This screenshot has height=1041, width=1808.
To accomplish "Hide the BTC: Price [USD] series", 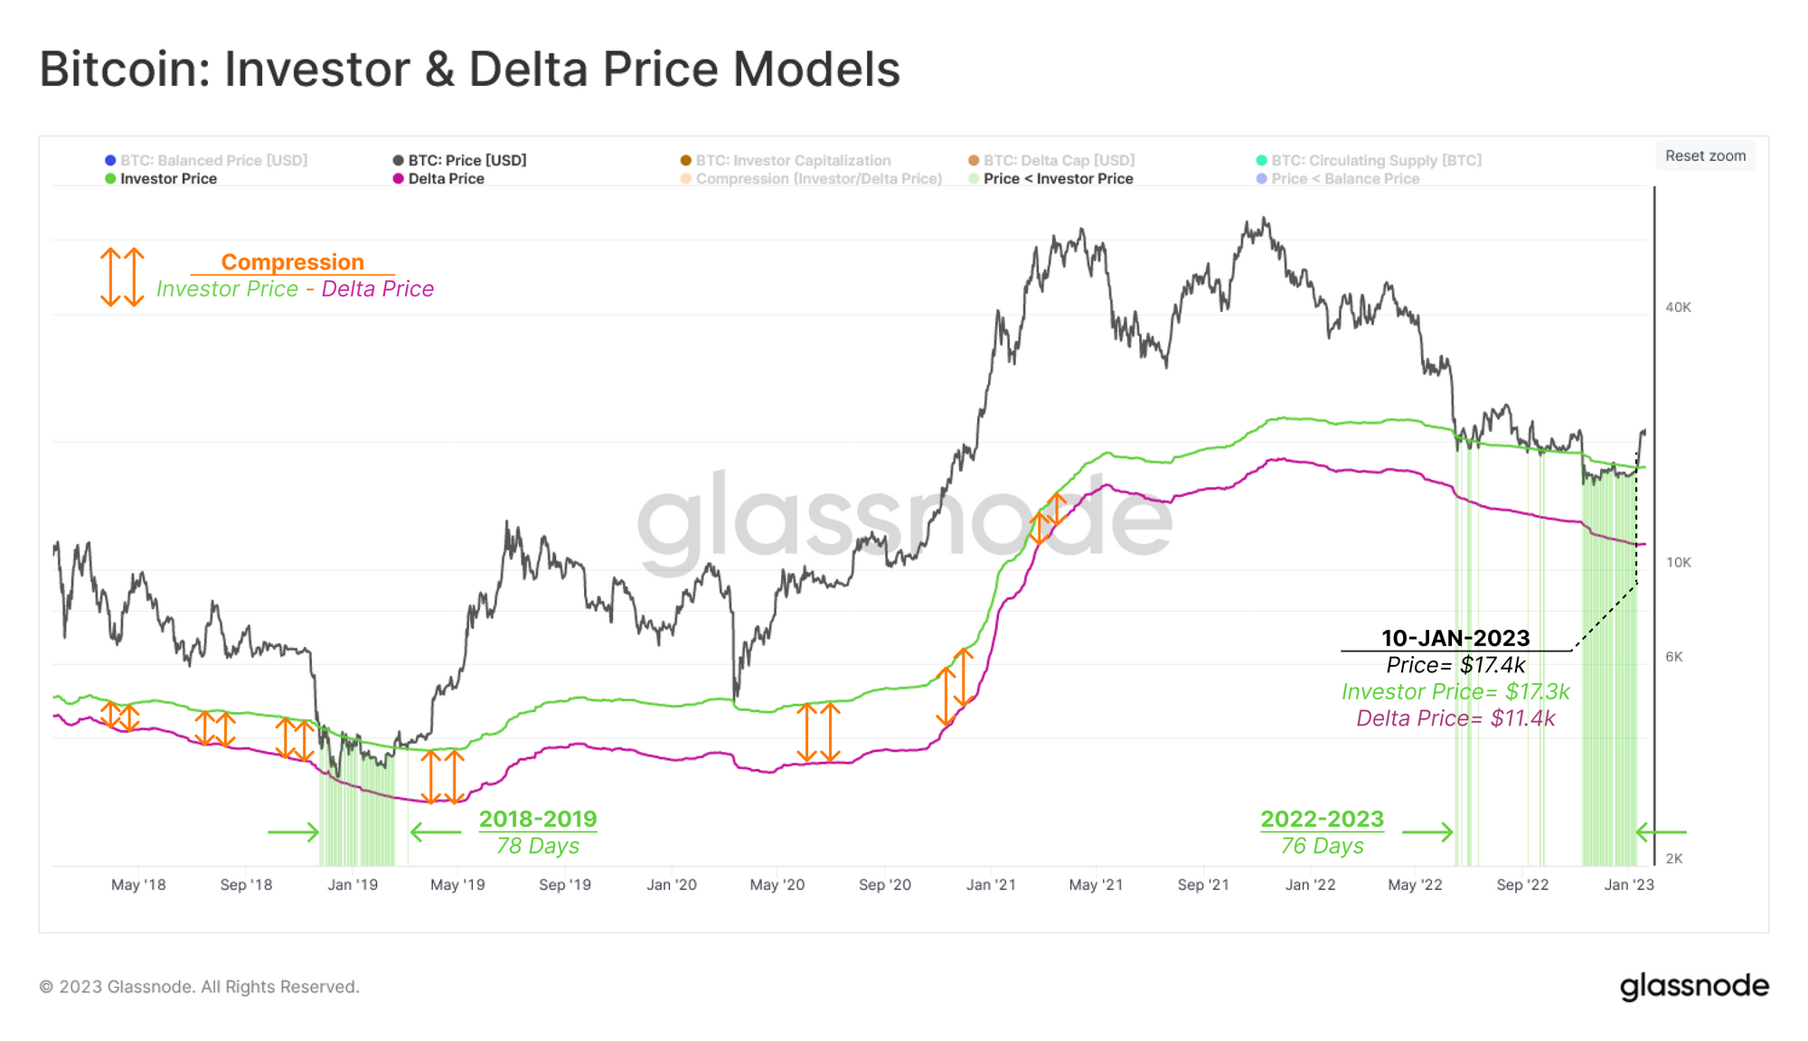I will coord(459,160).
